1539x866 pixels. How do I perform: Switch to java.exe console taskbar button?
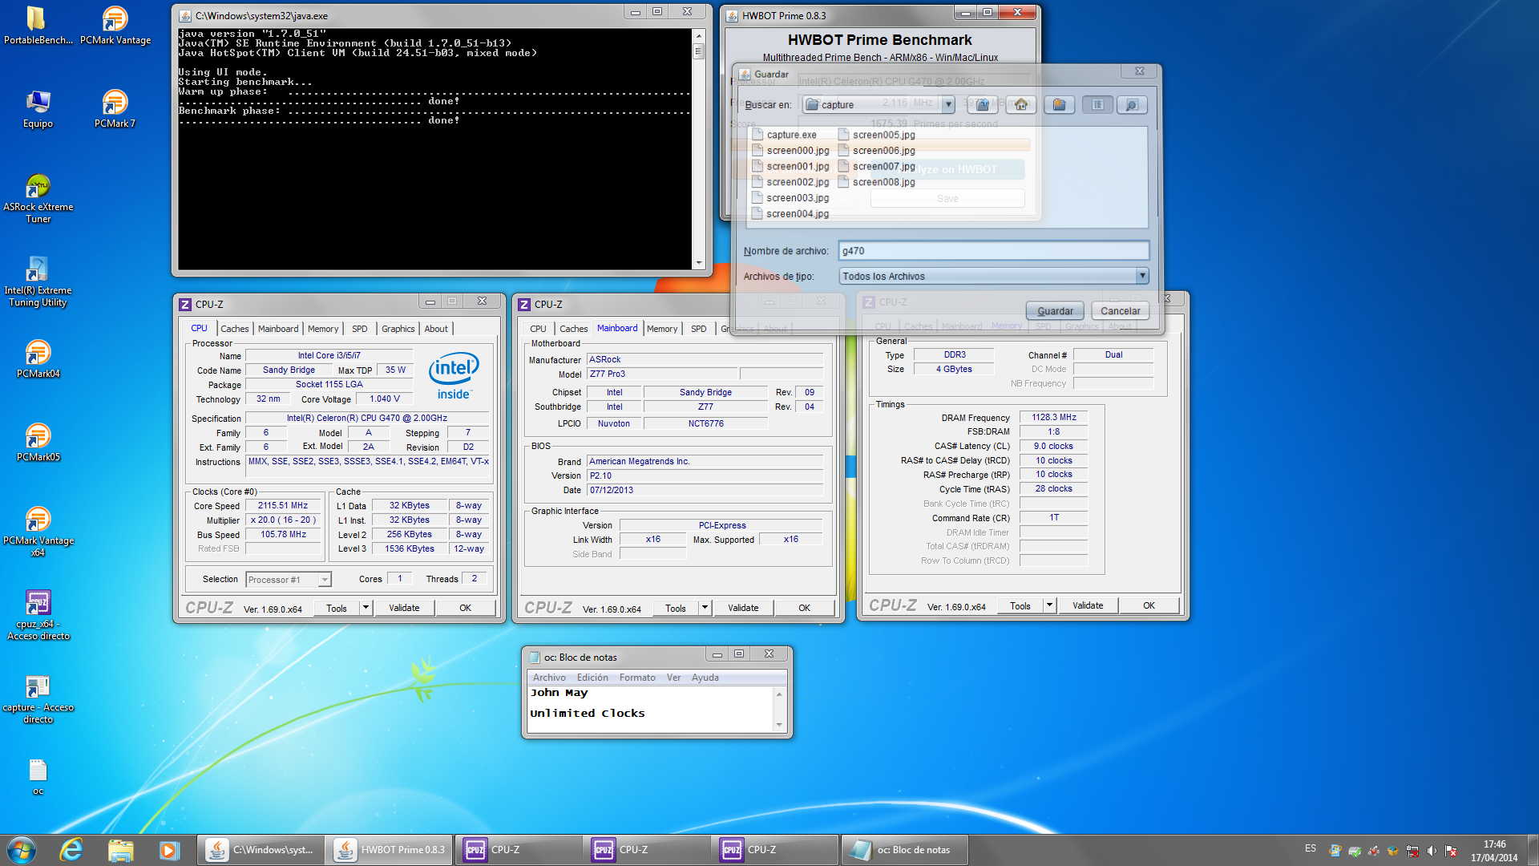[261, 850]
